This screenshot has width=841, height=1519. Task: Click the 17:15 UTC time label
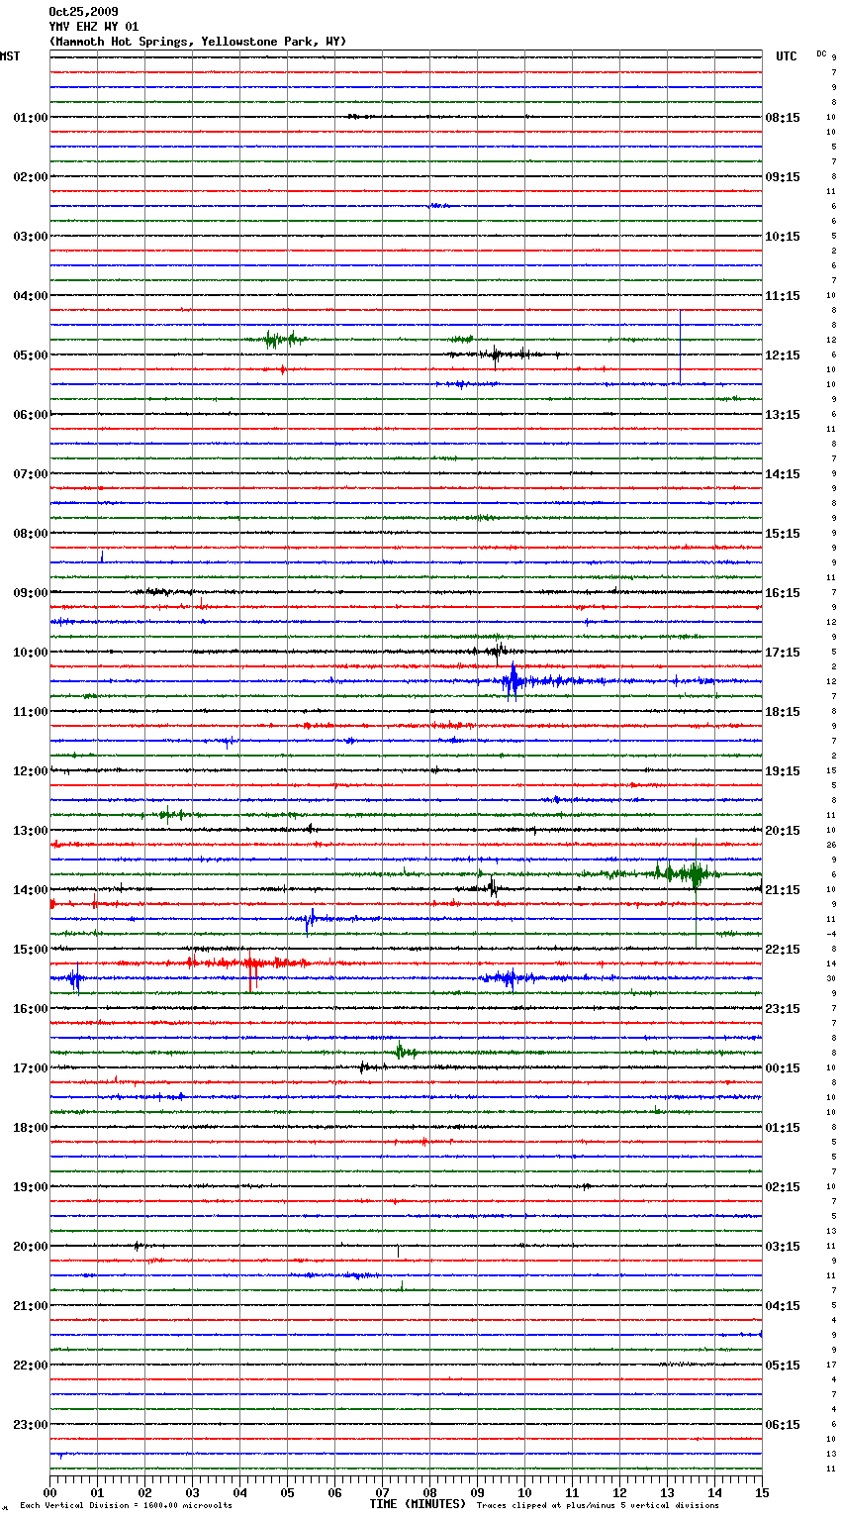(x=783, y=653)
